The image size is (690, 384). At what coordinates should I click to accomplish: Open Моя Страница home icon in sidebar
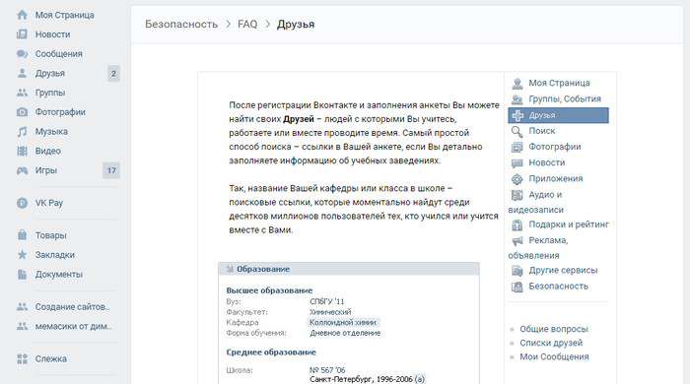coord(22,15)
